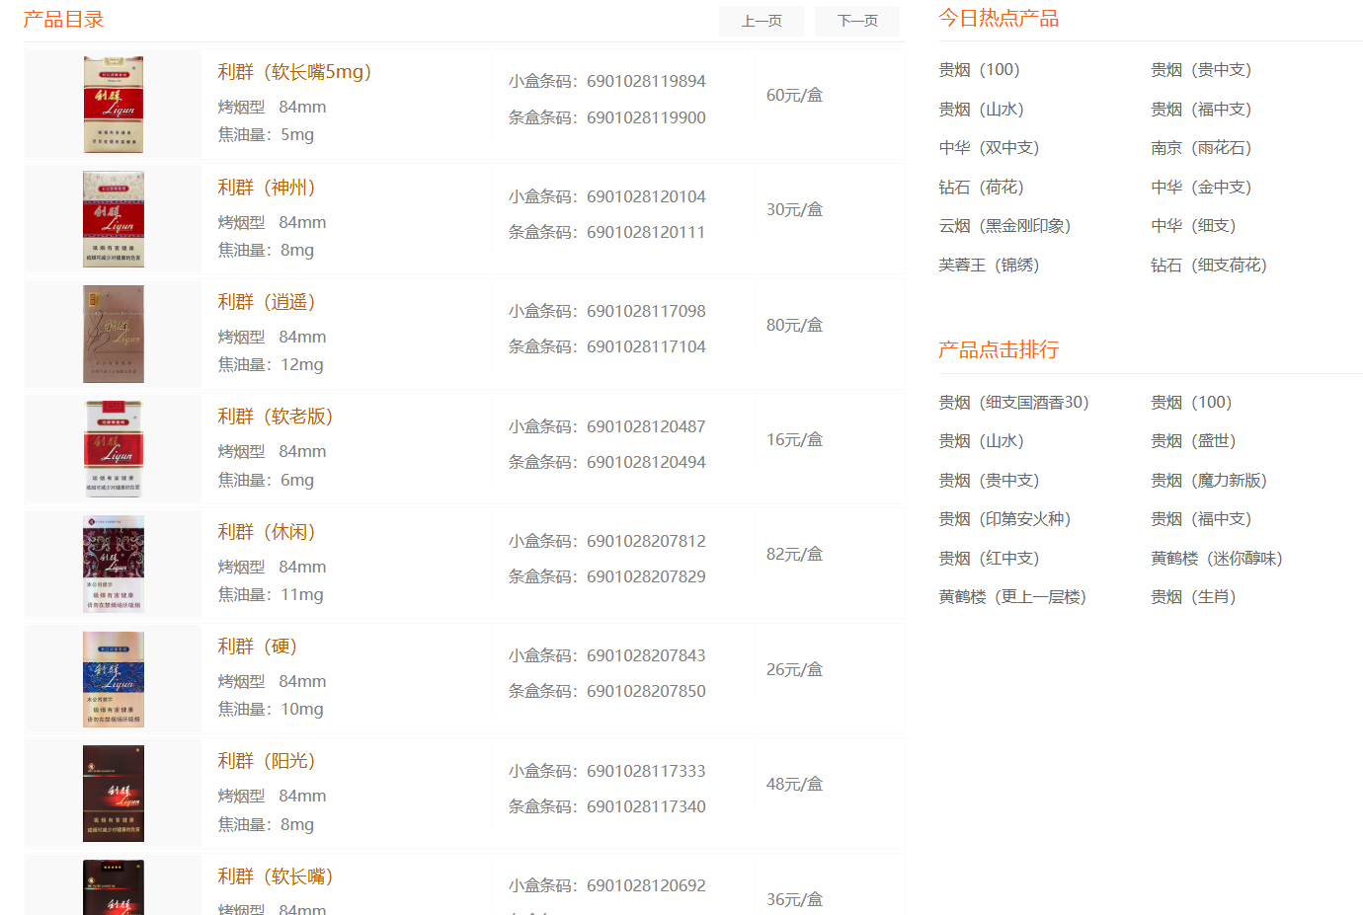Click the 利群 软长嘴 pack thumbnail

114,887
